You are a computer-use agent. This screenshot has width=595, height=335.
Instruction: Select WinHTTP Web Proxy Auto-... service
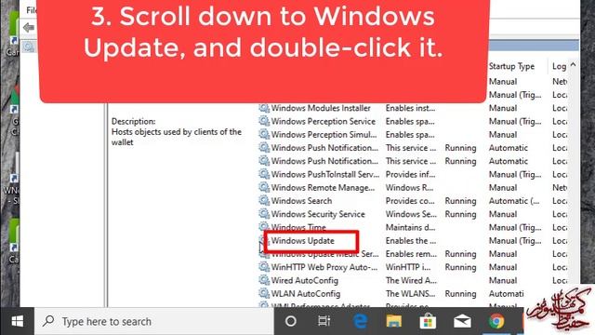click(x=324, y=267)
